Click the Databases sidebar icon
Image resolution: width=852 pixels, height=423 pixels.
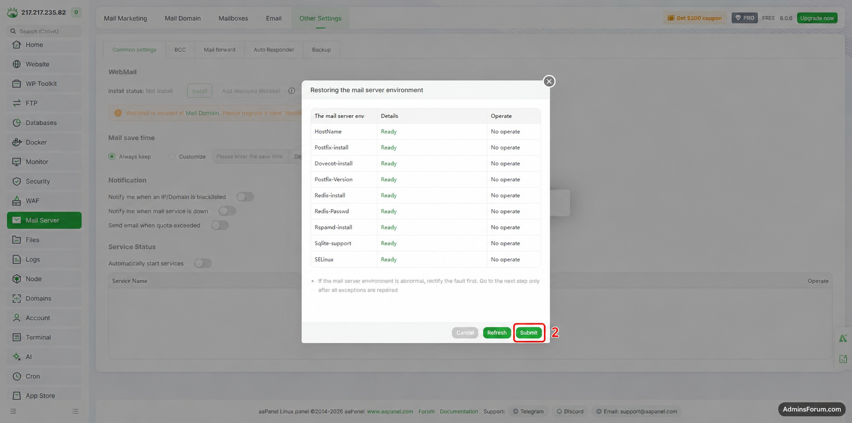click(17, 122)
